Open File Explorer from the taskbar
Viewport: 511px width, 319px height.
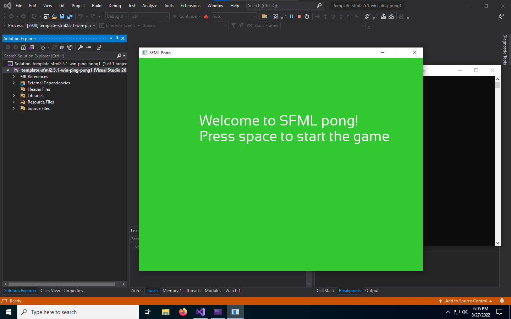tap(166, 312)
